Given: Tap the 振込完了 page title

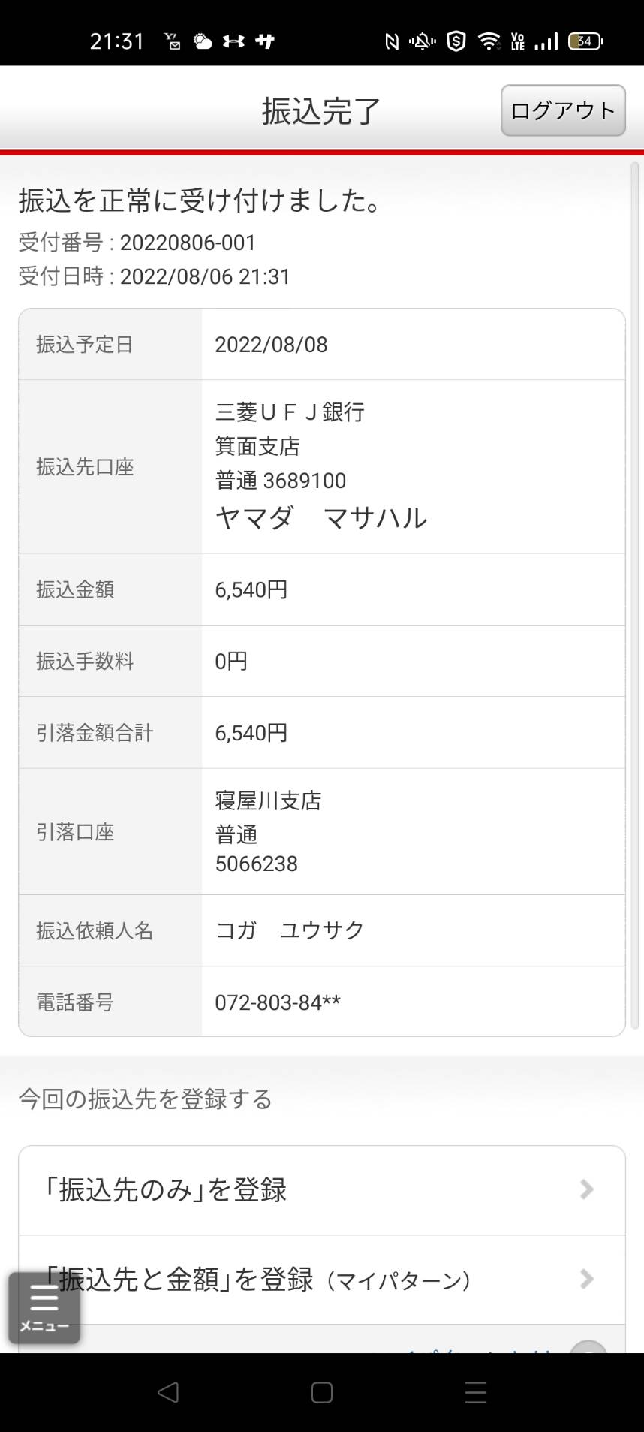Looking at the screenshot, I should (321, 111).
